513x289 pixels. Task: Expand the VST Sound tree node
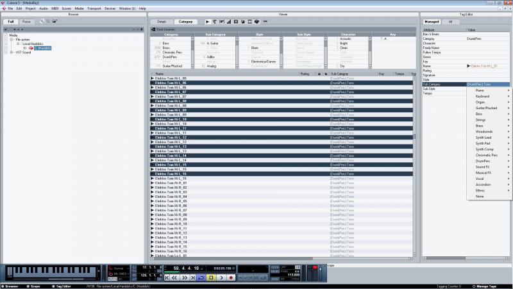[x=12, y=53]
